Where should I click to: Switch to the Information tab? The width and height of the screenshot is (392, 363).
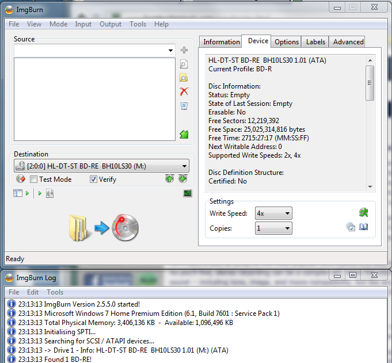222,42
